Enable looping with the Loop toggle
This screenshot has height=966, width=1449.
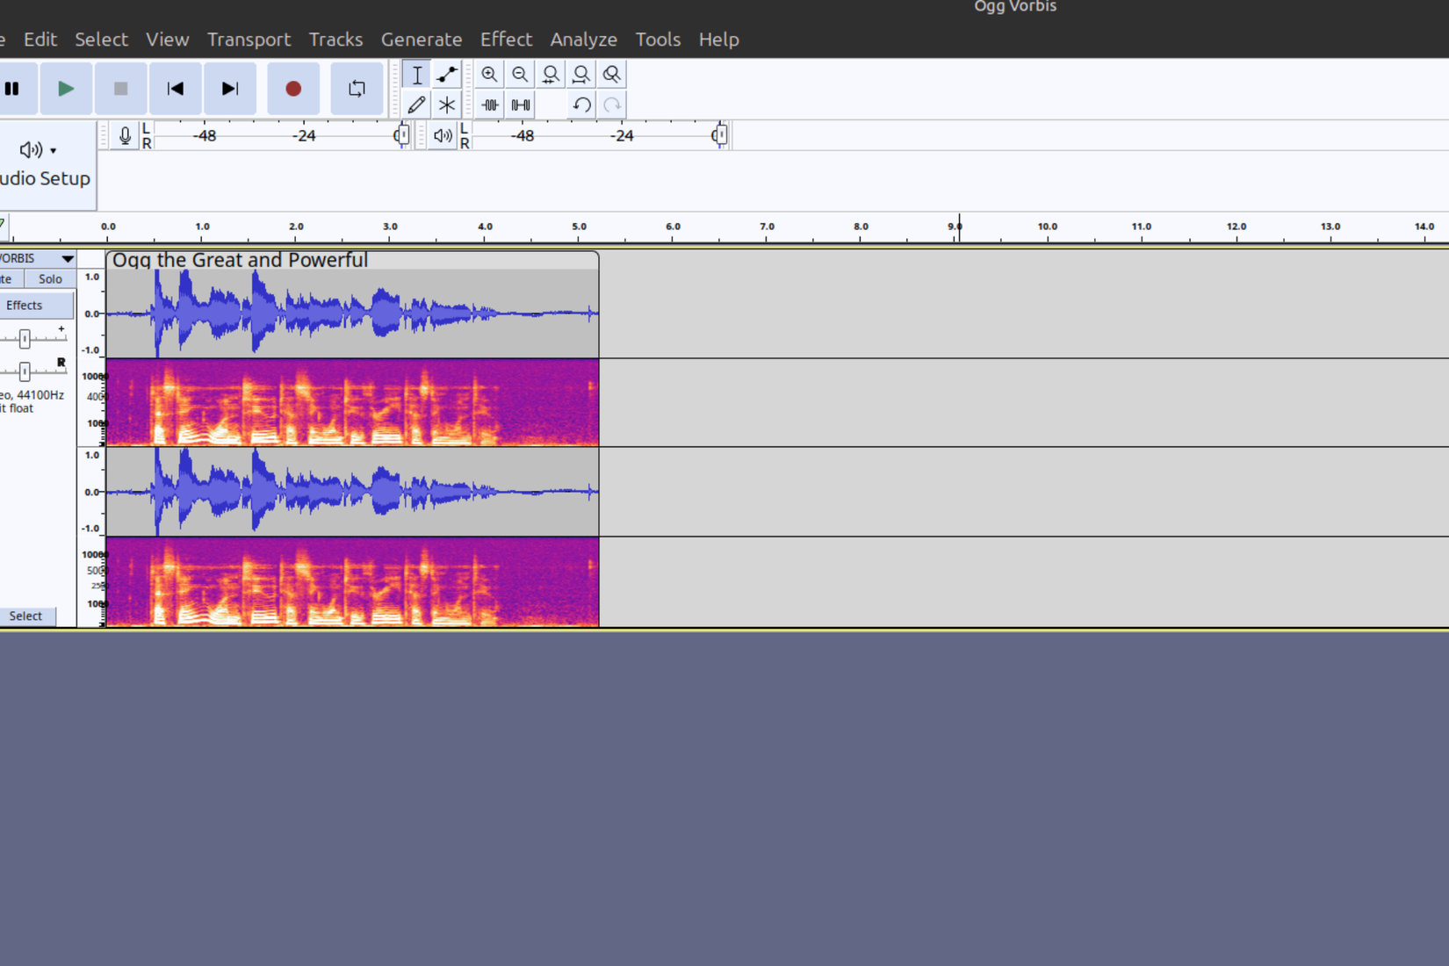coord(357,88)
